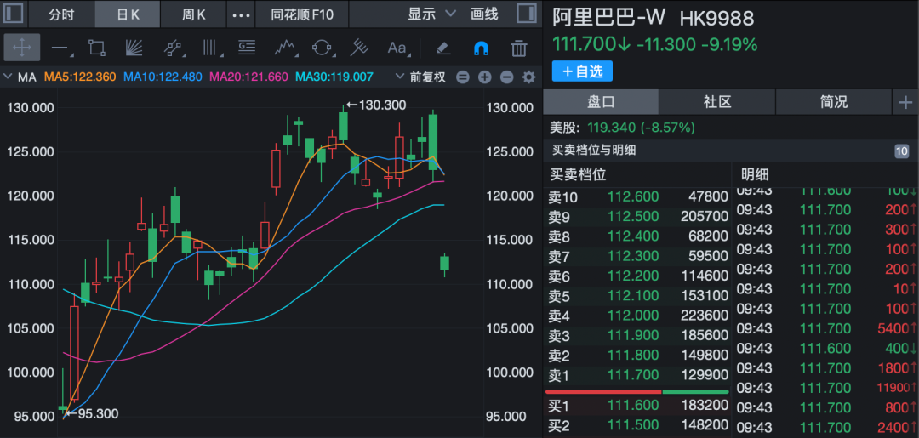The width and height of the screenshot is (919, 438).
Task: Select the 卖2 row at 111.800
Action: pos(637,356)
